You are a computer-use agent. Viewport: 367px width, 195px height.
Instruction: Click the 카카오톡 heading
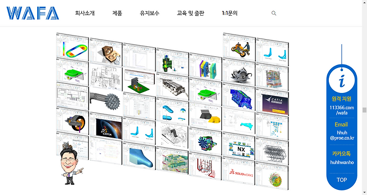pos(342,154)
